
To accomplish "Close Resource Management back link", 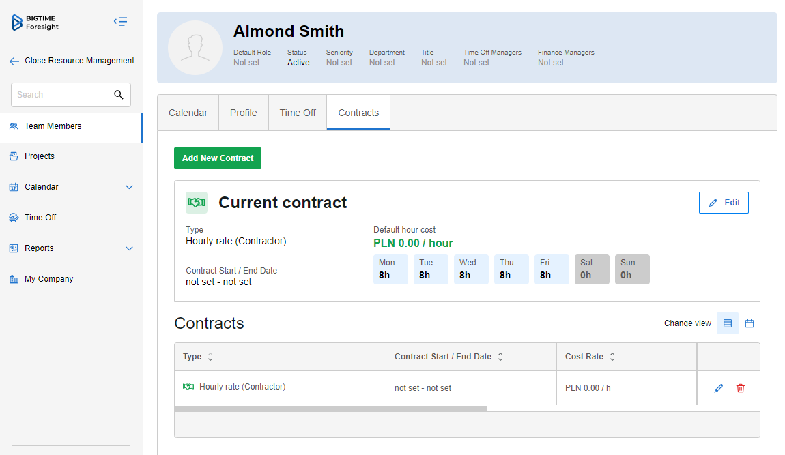I will (72, 61).
